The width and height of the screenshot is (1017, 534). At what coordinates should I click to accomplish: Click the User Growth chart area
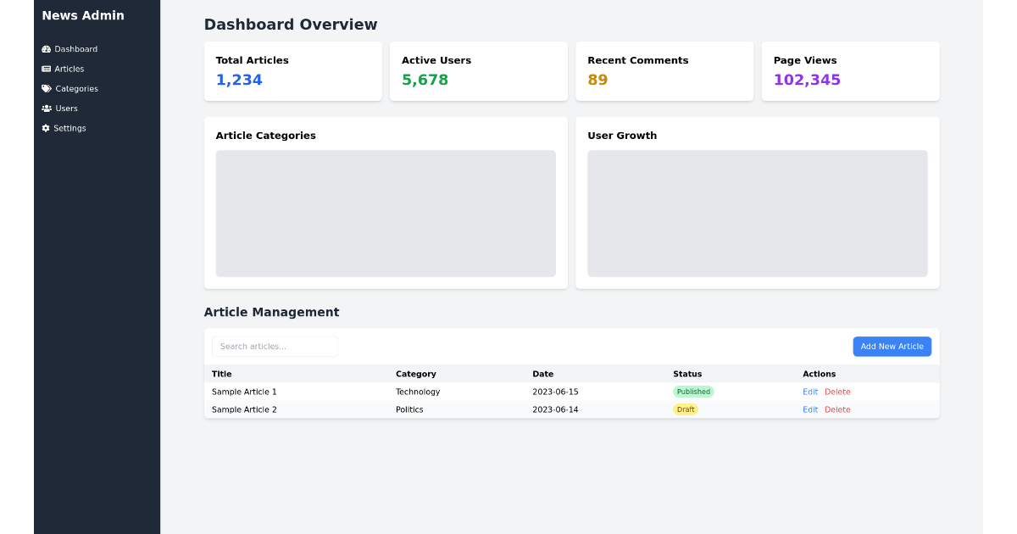(757, 213)
